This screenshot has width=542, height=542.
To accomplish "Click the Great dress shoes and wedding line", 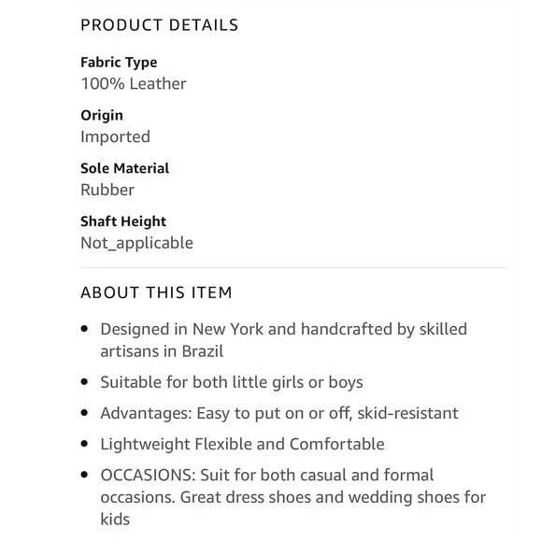I will point(293,497).
